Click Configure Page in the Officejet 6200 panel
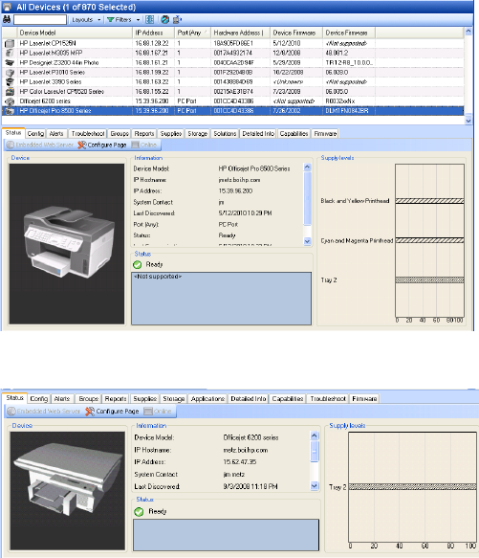Screen dimensions: 479x558 (112, 411)
